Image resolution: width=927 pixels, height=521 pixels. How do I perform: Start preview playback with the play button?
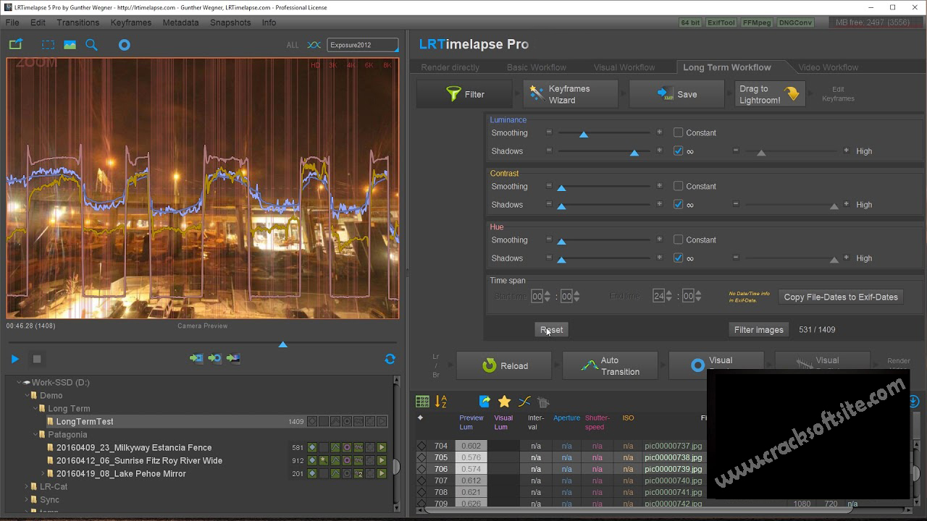[x=14, y=358]
